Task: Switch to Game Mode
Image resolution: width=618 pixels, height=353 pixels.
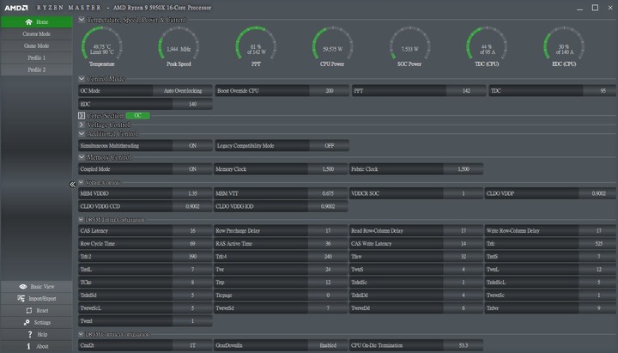Action: click(37, 46)
